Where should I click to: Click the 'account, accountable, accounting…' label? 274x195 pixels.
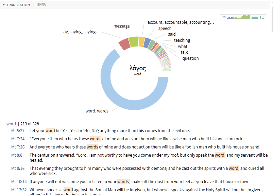pyautogui.click(x=181, y=22)
